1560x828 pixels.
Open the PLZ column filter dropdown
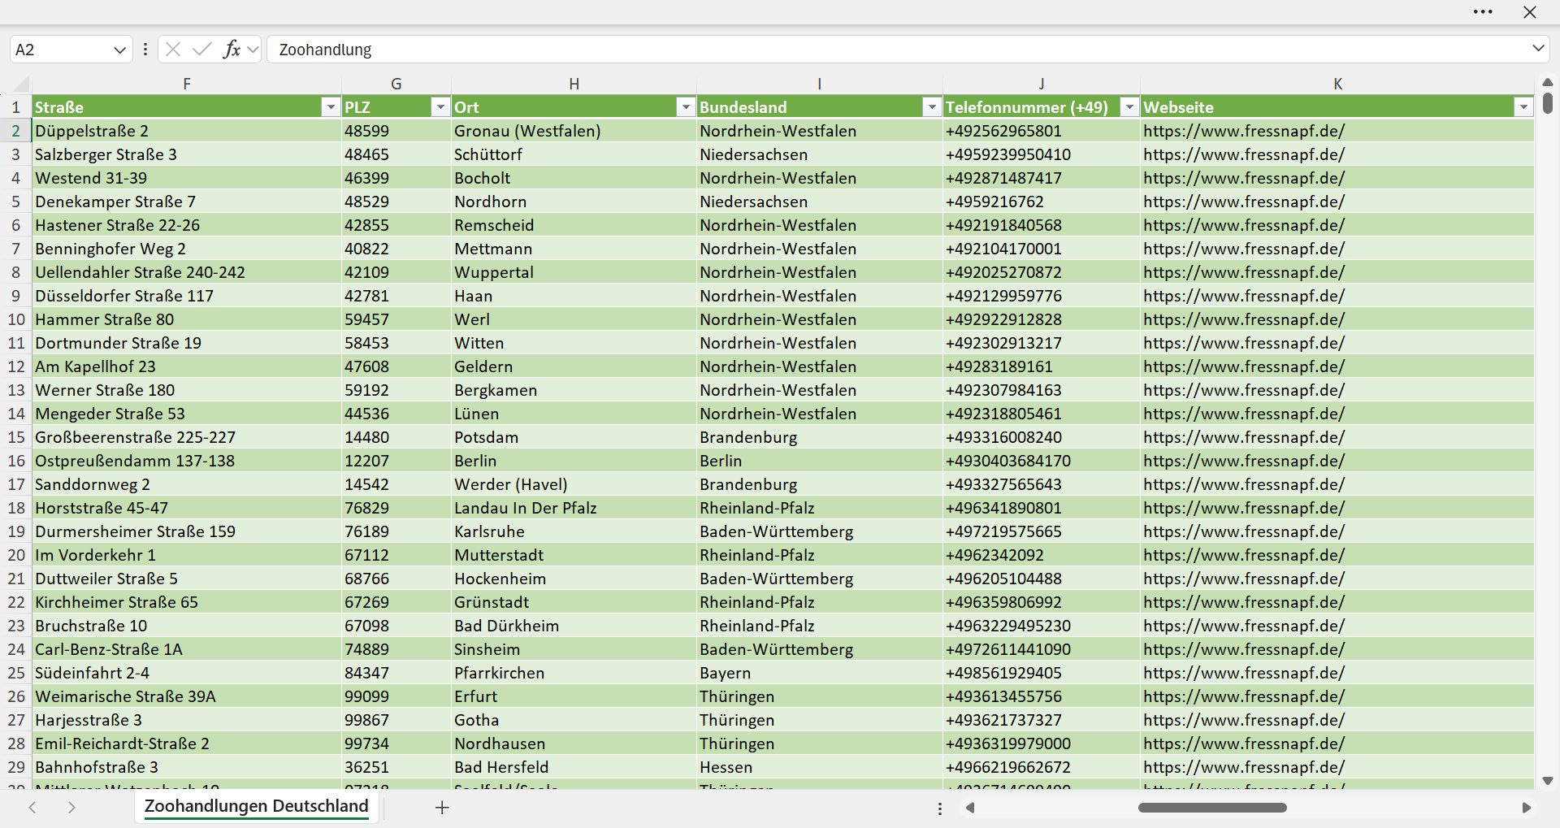point(440,107)
